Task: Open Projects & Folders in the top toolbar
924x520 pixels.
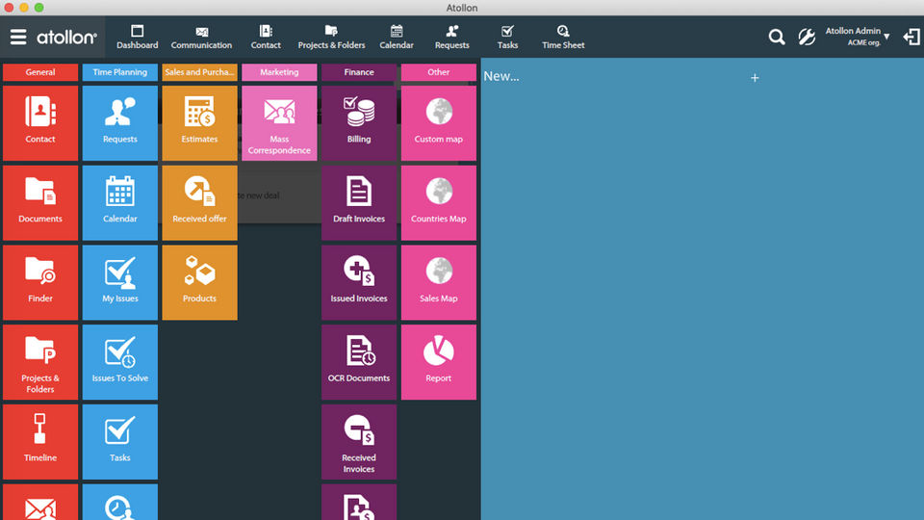Action: point(331,38)
